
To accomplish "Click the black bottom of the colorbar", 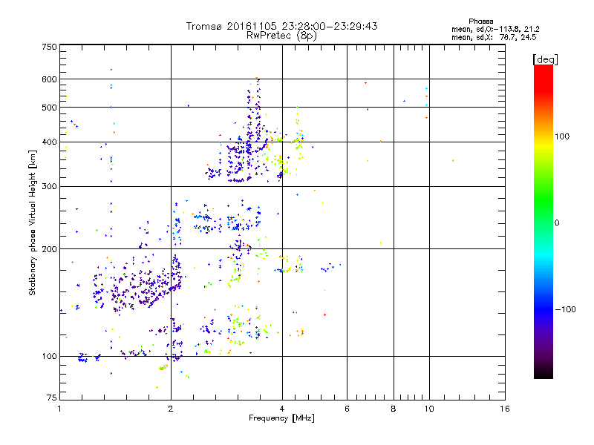I will click(x=544, y=373).
